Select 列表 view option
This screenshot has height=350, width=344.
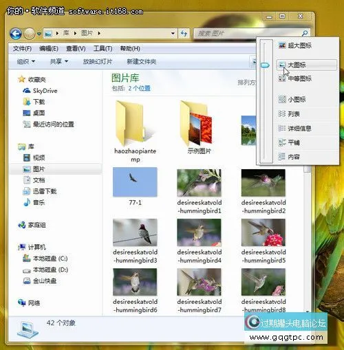point(307,113)
